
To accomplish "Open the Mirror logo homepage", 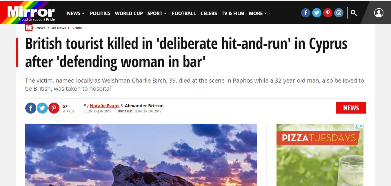I will tap(31, 13).
